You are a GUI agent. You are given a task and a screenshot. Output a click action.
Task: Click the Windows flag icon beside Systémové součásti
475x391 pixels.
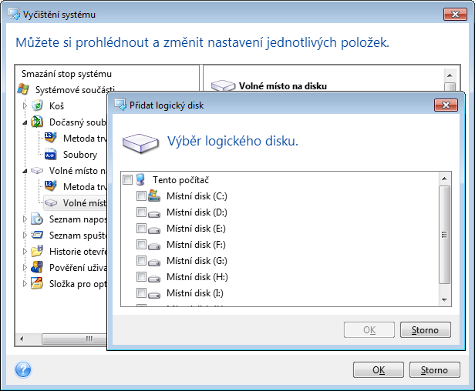(x=23, y=89)
